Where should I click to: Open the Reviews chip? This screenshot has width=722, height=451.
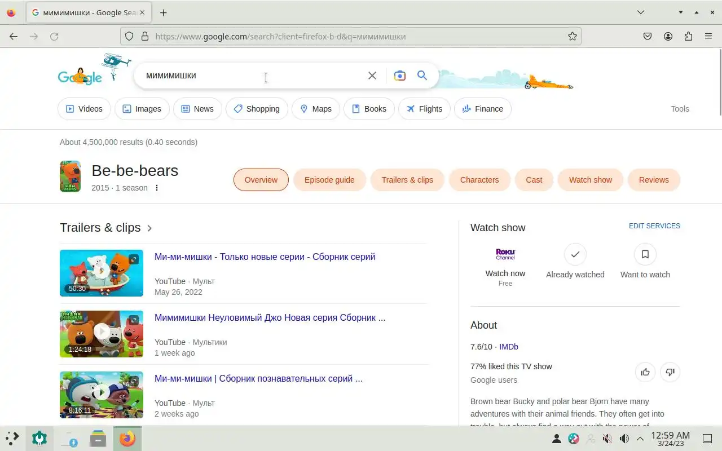[x=654, y=180]
